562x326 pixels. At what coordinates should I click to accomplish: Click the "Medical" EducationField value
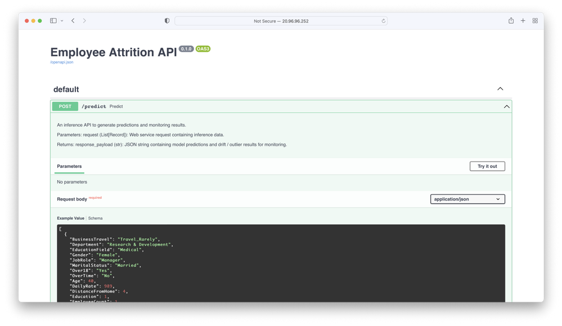(129, 249)
